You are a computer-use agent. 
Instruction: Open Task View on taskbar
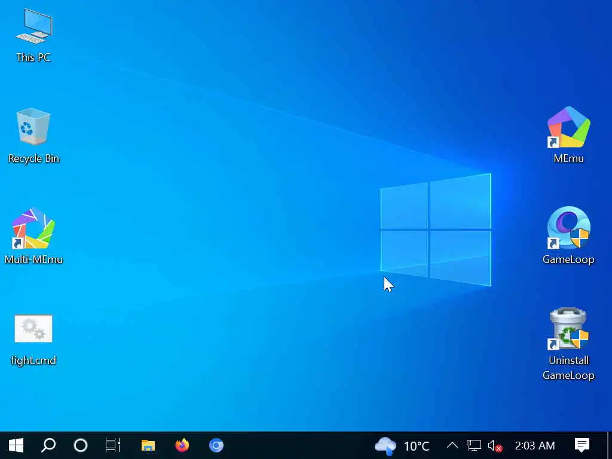coord(113,445)
